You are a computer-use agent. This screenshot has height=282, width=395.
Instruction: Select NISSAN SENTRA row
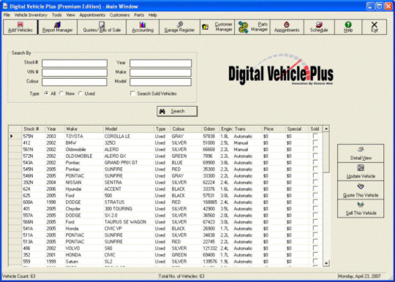[x=166, y=183]
